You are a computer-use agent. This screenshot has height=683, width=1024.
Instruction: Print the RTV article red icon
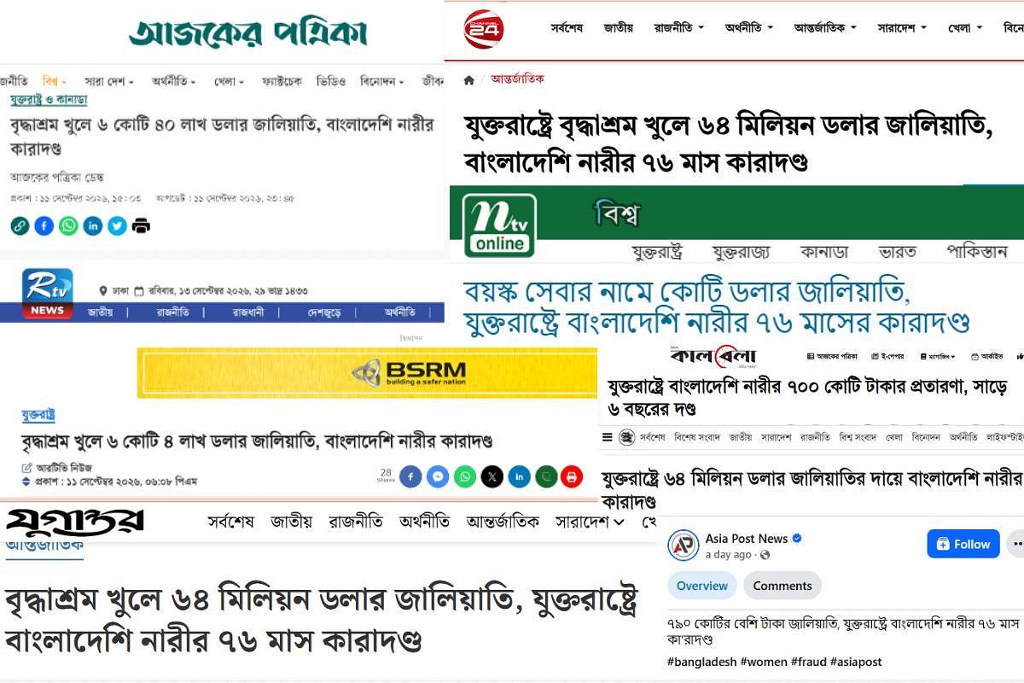(572, 476)
